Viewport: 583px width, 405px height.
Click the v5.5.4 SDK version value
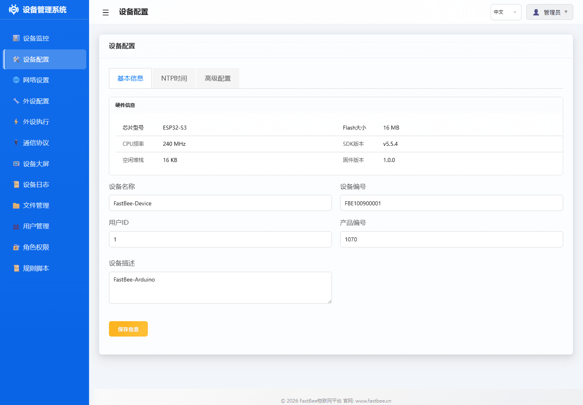coord(390,144)
